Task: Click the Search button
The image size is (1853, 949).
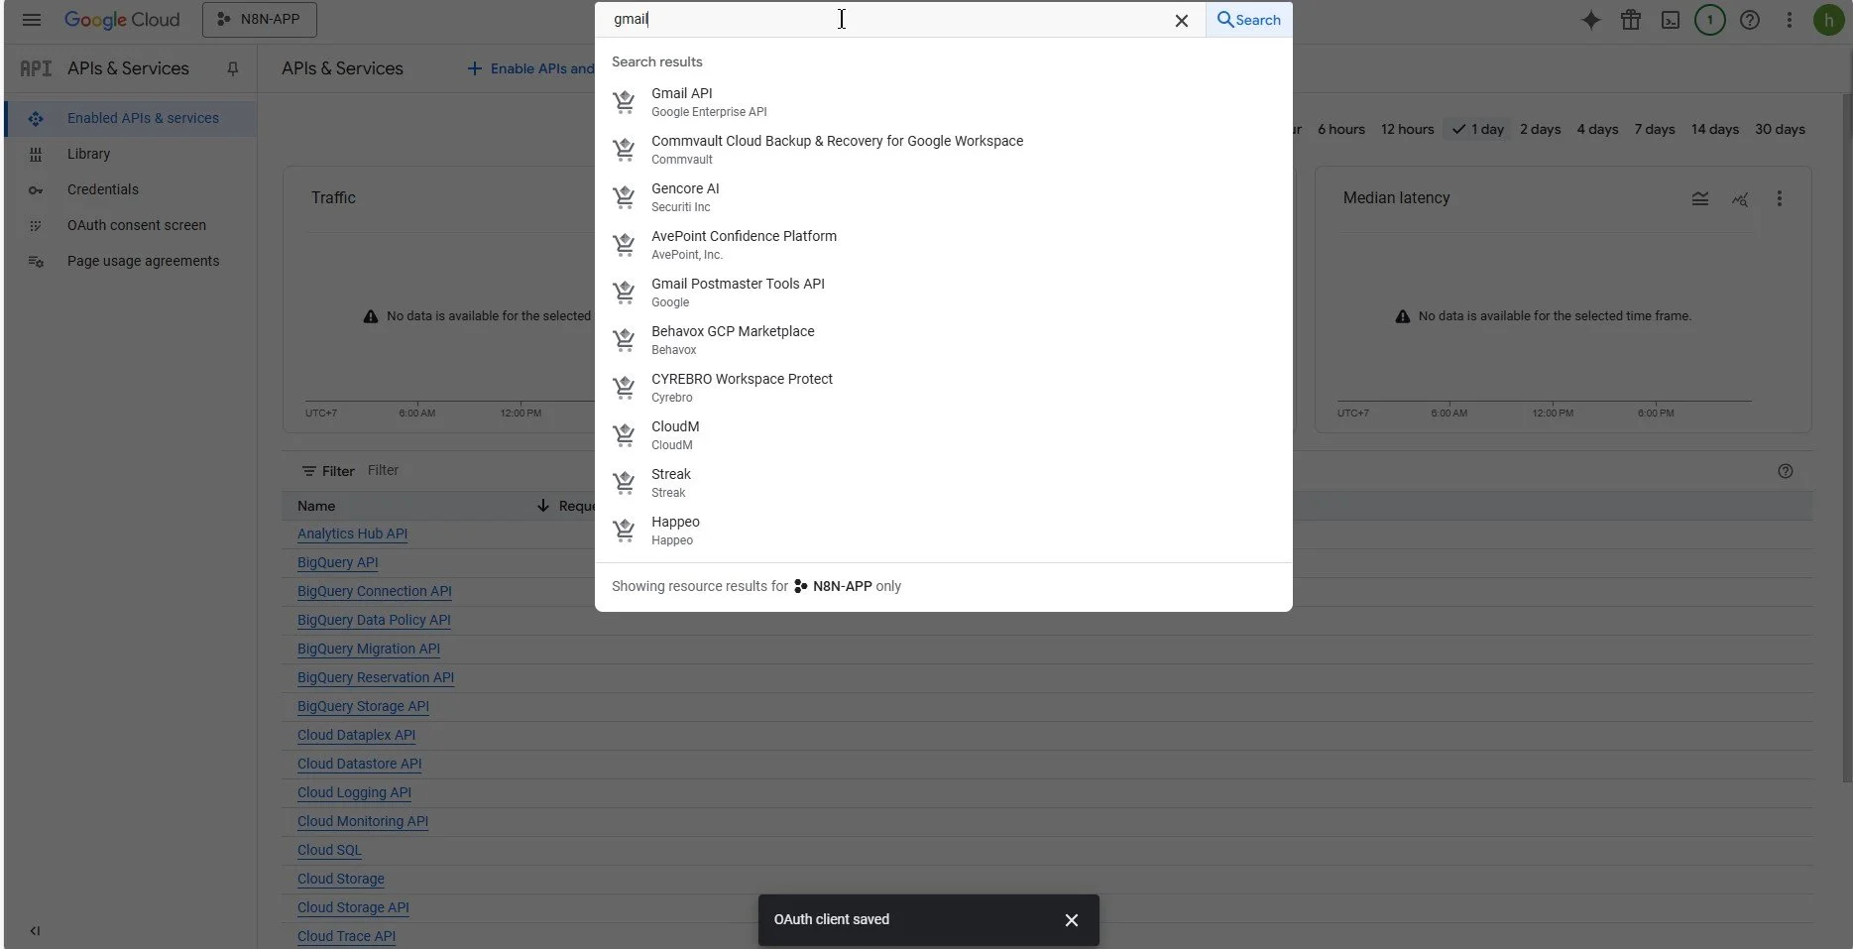Action: (x=1249, y=20)
